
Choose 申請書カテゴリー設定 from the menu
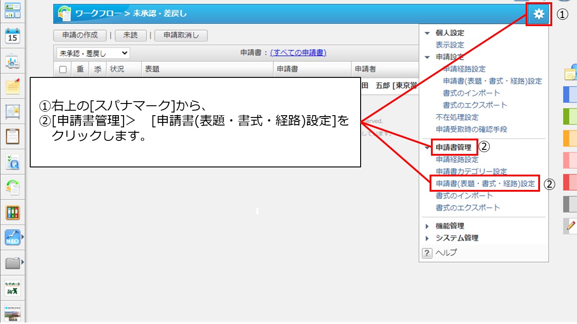[x=471, y=171]
